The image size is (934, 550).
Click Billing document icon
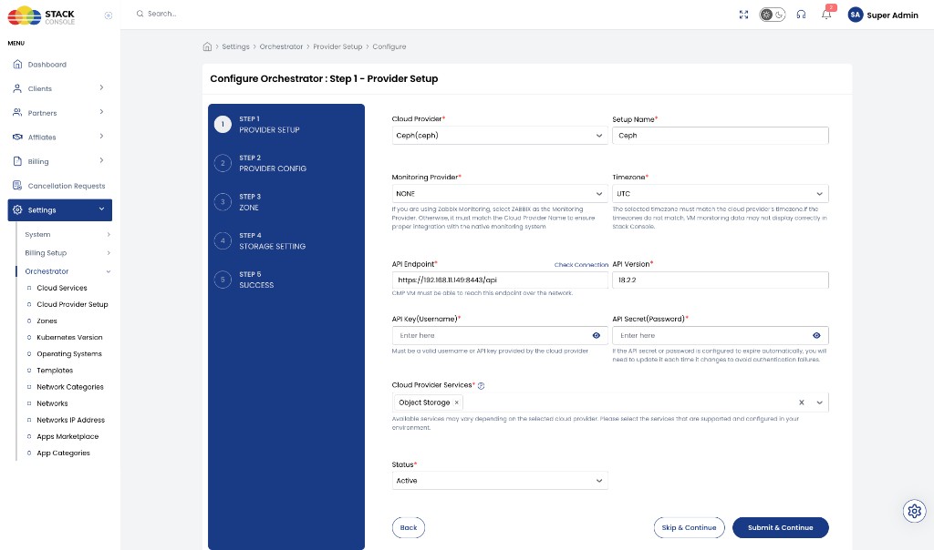click(17, 161)
